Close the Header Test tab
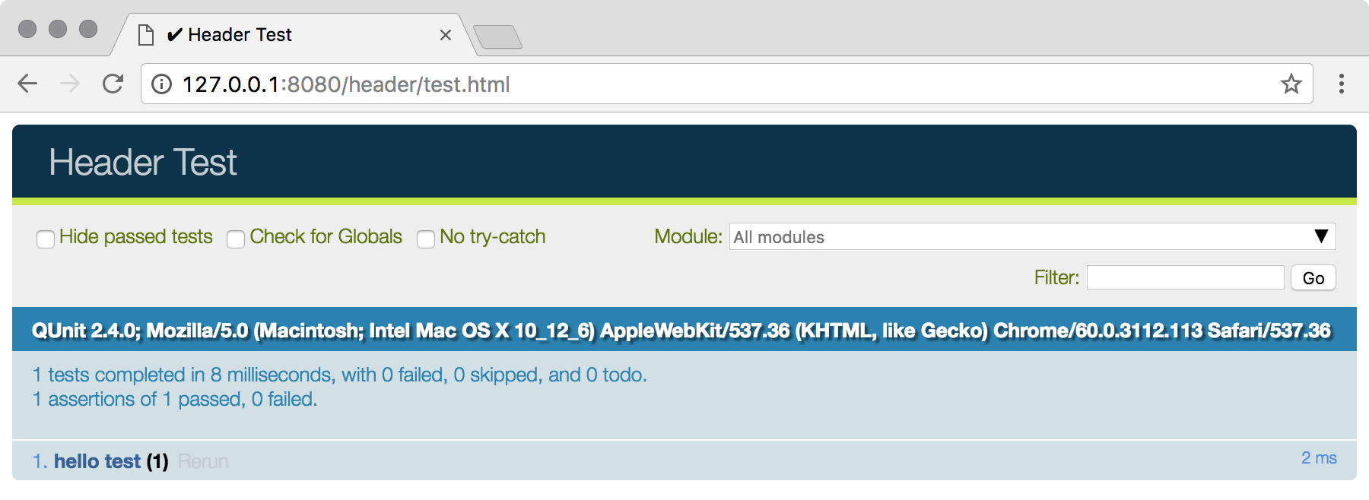Screen dimensions: 1369x500 coord(446,35)
